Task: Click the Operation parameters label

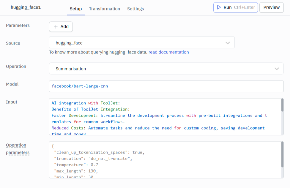Action: pos(18,149)
